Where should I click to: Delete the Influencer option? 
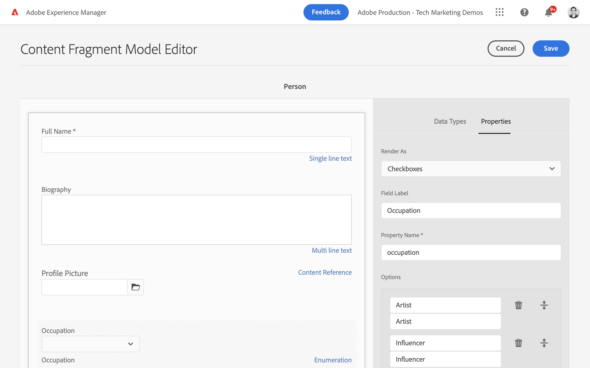(518, 343)
